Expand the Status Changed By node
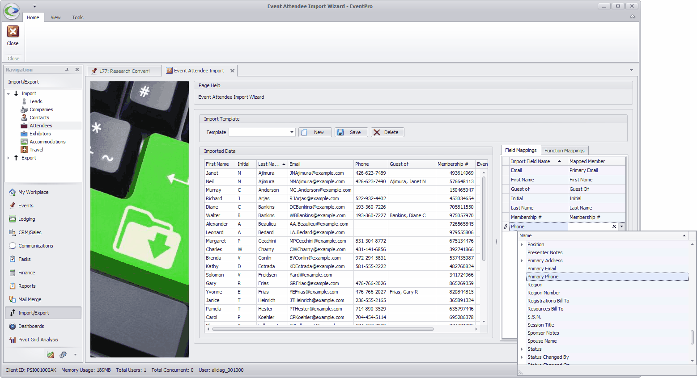The height and width of the screenshot is (378, 697). (x=522, y=357)
